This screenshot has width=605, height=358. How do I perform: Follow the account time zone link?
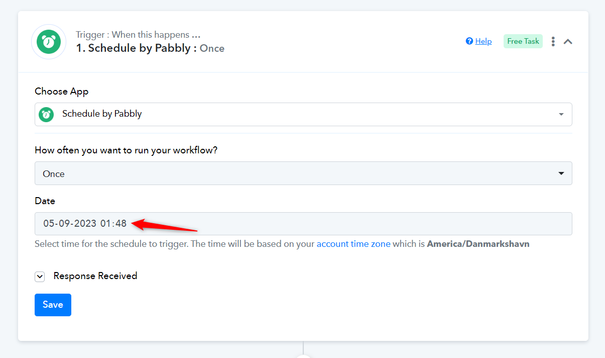353,244
